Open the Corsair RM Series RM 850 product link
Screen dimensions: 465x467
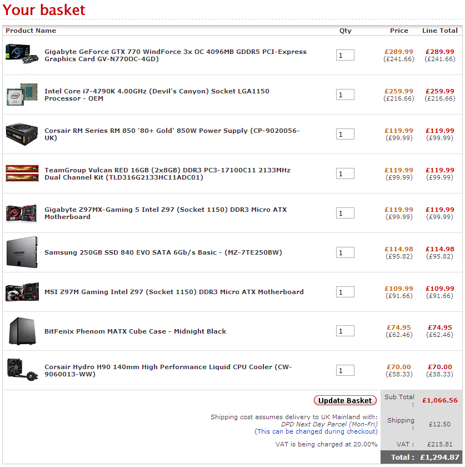click(172, 134)
